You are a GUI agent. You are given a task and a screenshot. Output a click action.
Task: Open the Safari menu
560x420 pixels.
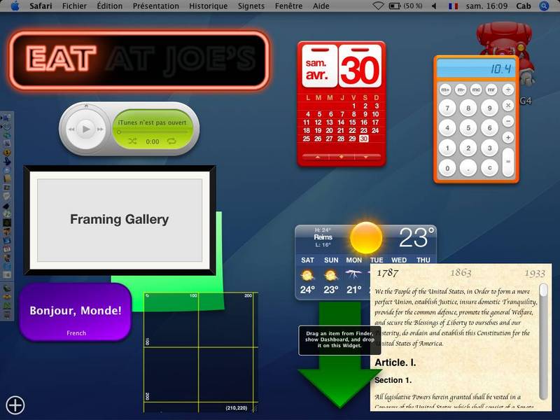pyautogui.click(x=41, y=6)
